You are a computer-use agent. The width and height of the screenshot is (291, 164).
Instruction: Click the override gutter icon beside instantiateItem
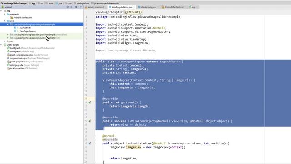pos(90,143)
